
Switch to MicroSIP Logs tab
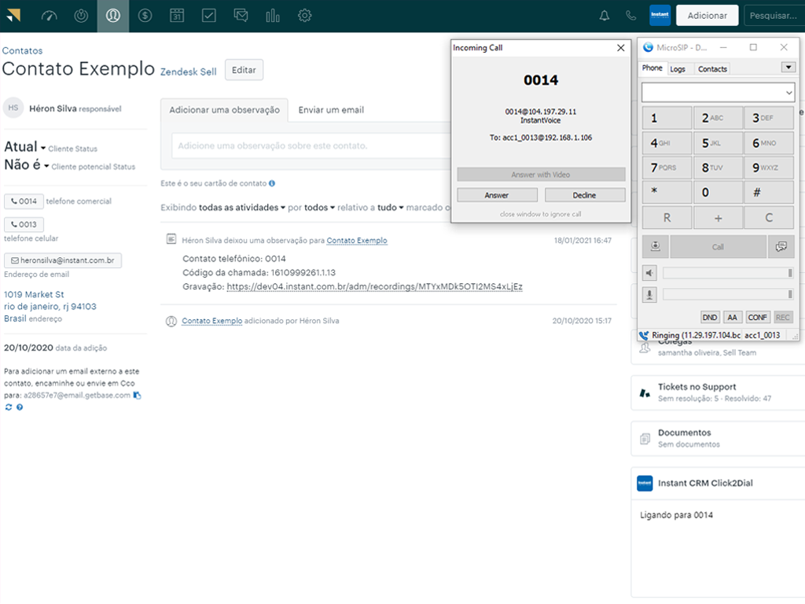(x=678, y=69)
